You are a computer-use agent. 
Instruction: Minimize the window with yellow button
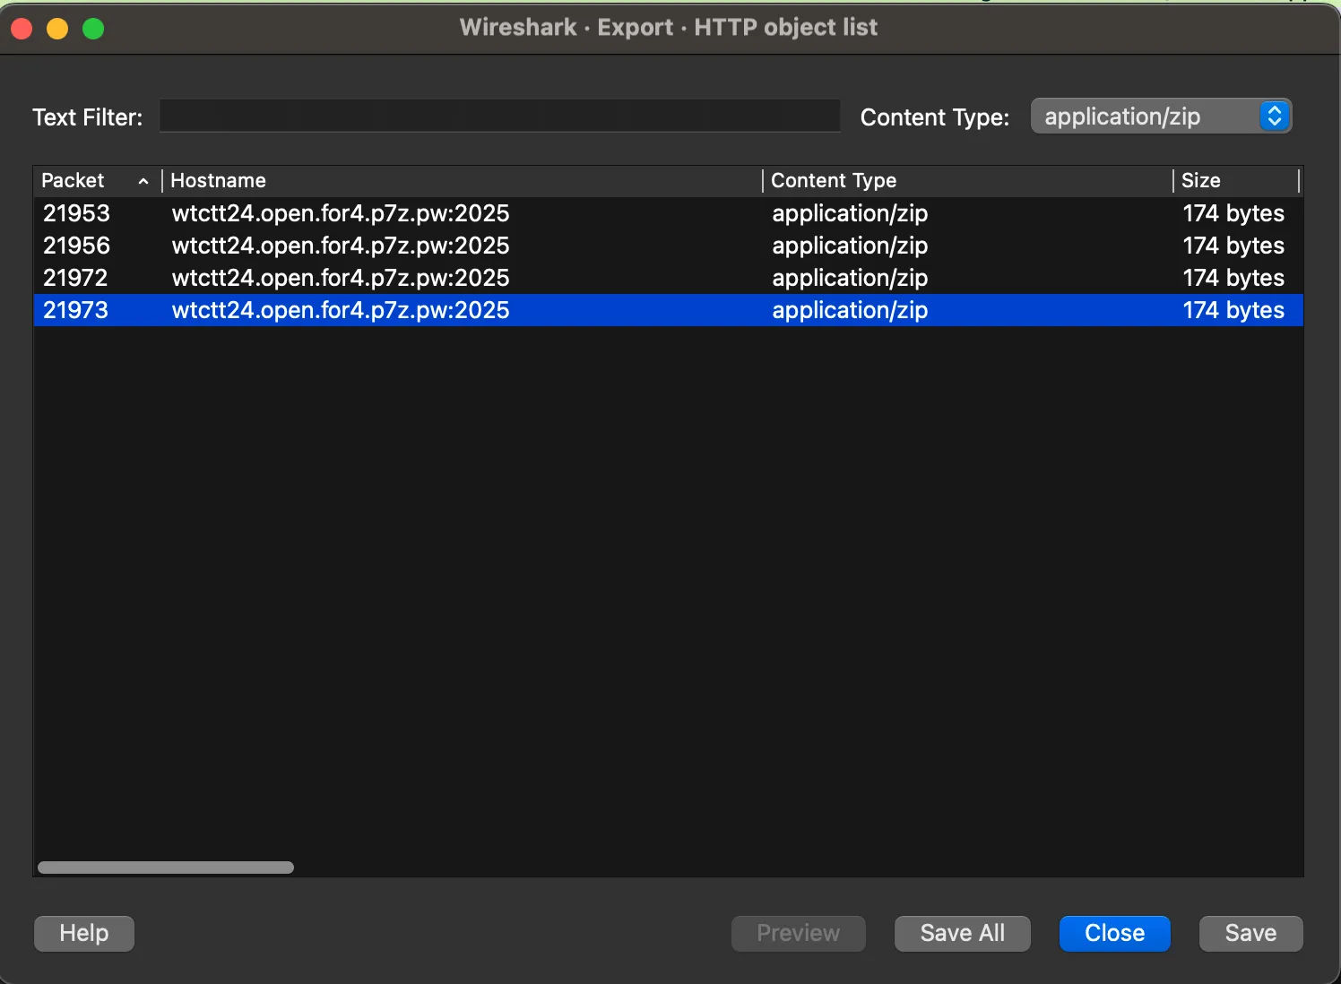(57, 29)
